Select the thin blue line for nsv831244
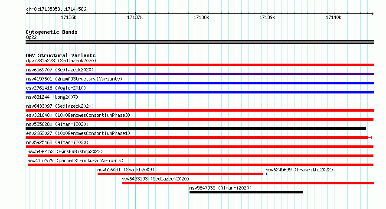Viewport: 386px width, 209px height. tap(200, 101)
